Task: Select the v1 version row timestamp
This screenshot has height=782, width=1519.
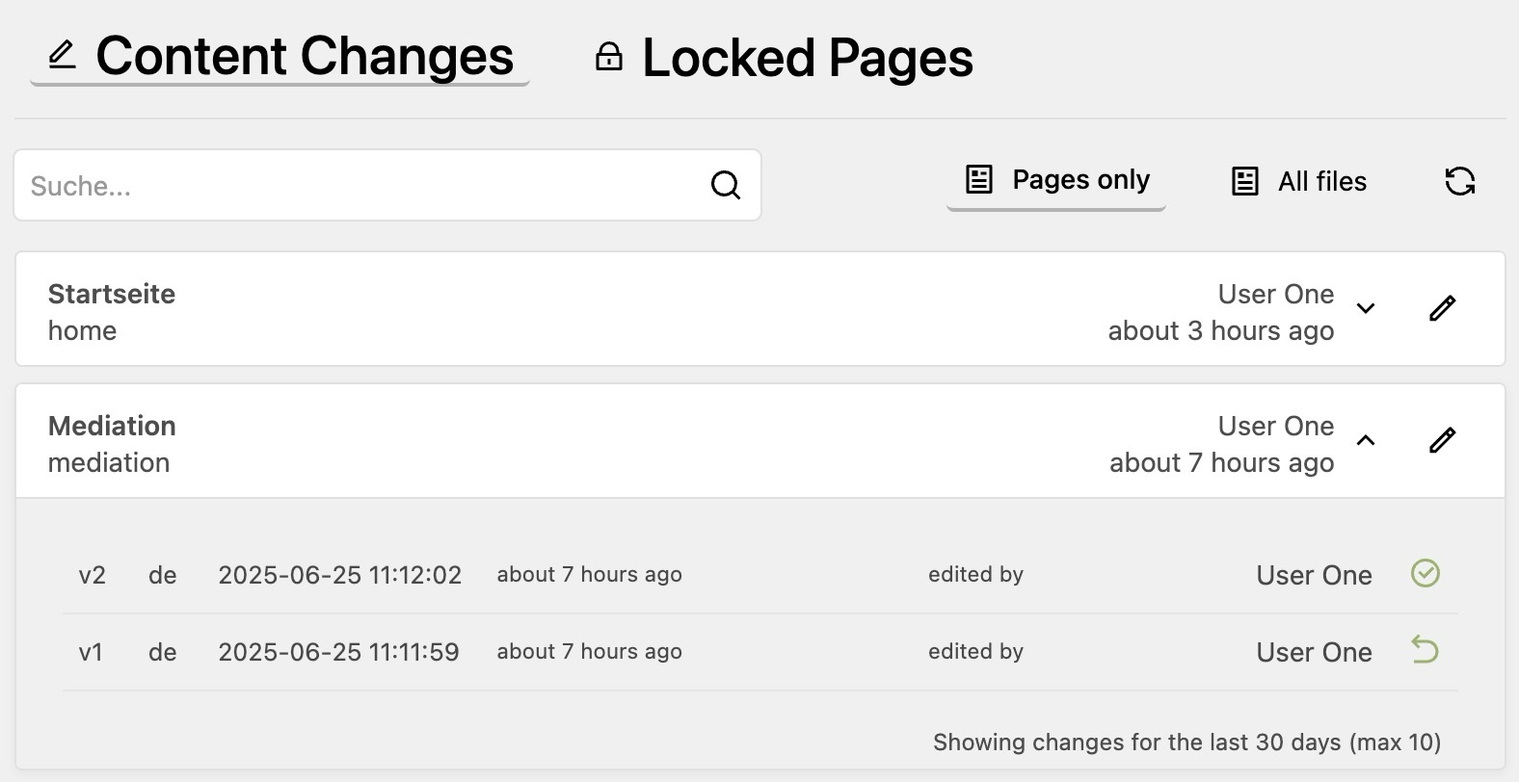Action: 338,652
